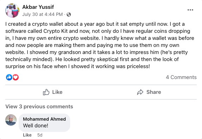Screen dimensions: 202x139
Task: Click the thumbs-up outline icon beside Like
Action: coord(46,92)
